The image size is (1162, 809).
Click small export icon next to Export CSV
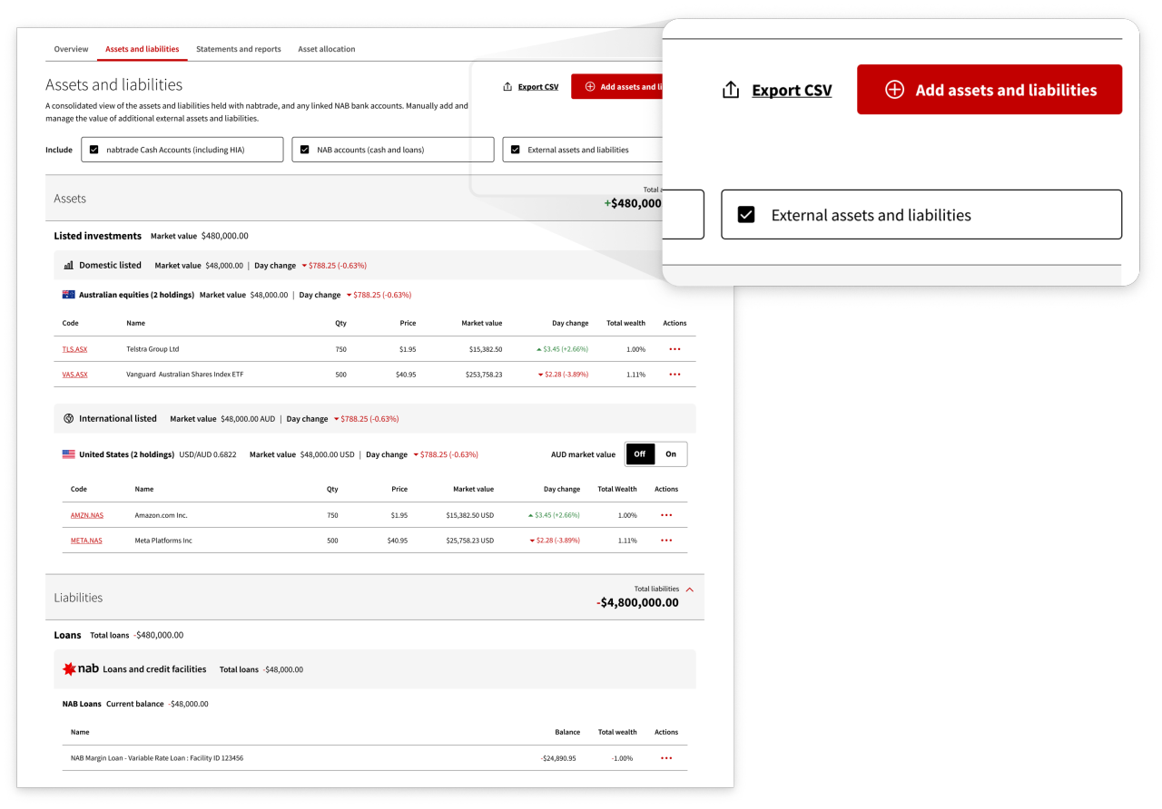click(507, 87)
